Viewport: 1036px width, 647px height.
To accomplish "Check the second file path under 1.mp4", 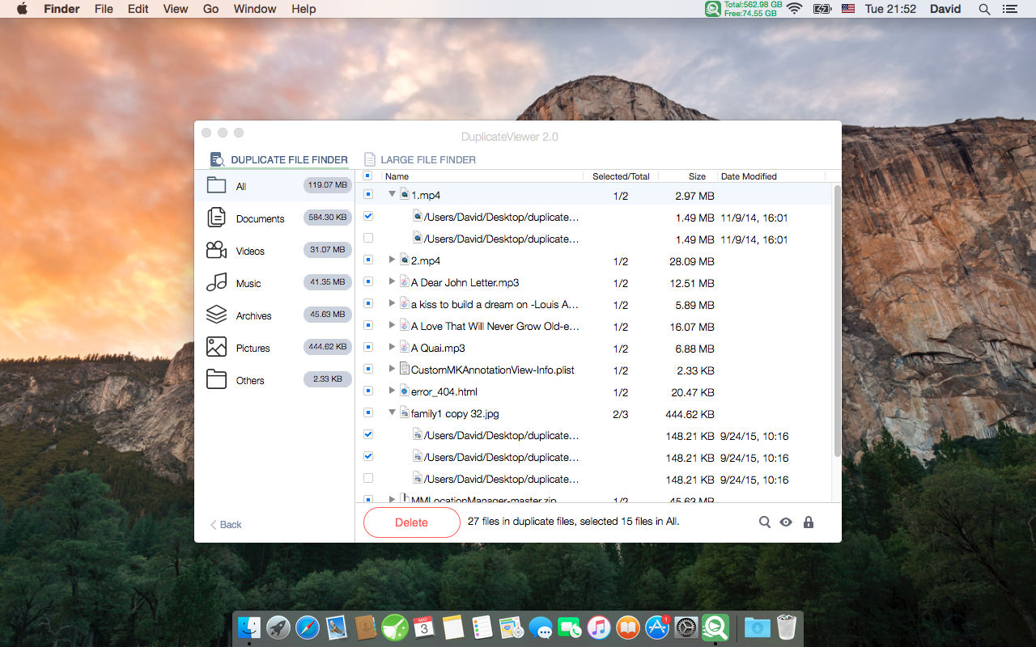I will (368, 238).
